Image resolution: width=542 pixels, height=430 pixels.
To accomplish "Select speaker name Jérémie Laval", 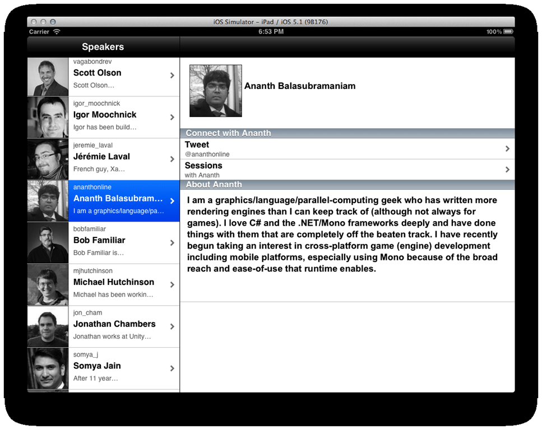I will pyautogui.click(x=101, y=156).
